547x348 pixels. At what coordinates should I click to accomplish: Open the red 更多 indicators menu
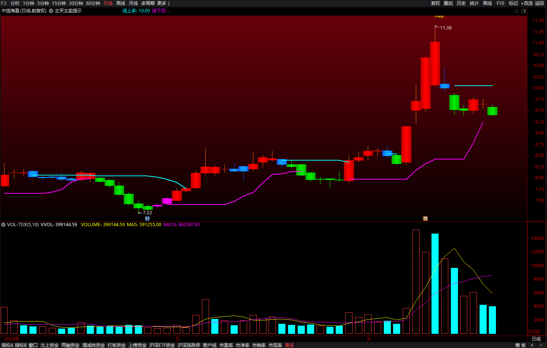(290, 345)
